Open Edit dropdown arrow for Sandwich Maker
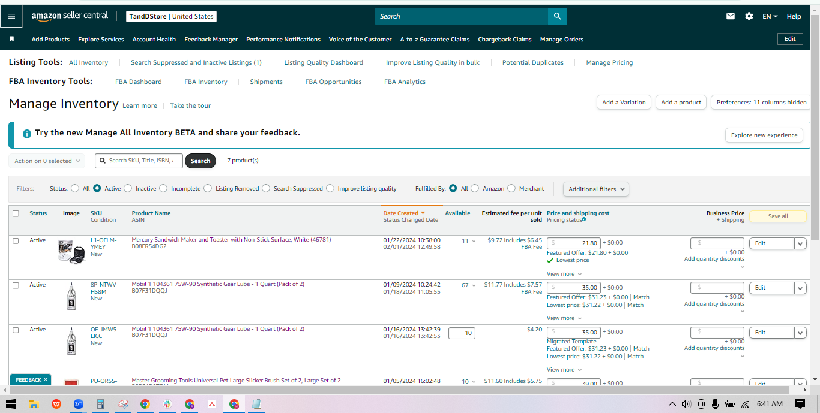 pos(800,243)
